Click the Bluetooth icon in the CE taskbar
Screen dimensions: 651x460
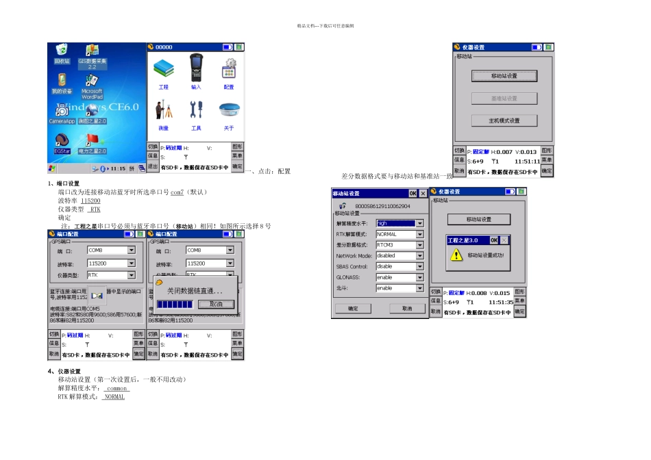[103, 169]
